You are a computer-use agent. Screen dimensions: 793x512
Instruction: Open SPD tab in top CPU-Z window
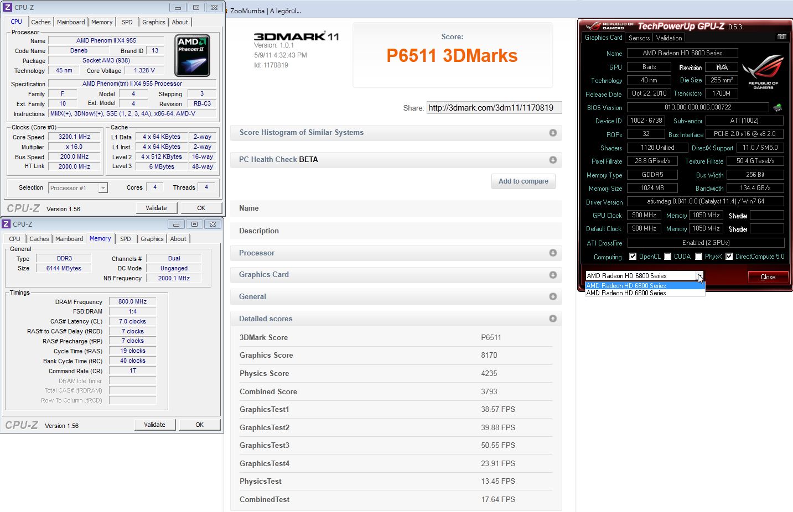[x=127, y=22]
